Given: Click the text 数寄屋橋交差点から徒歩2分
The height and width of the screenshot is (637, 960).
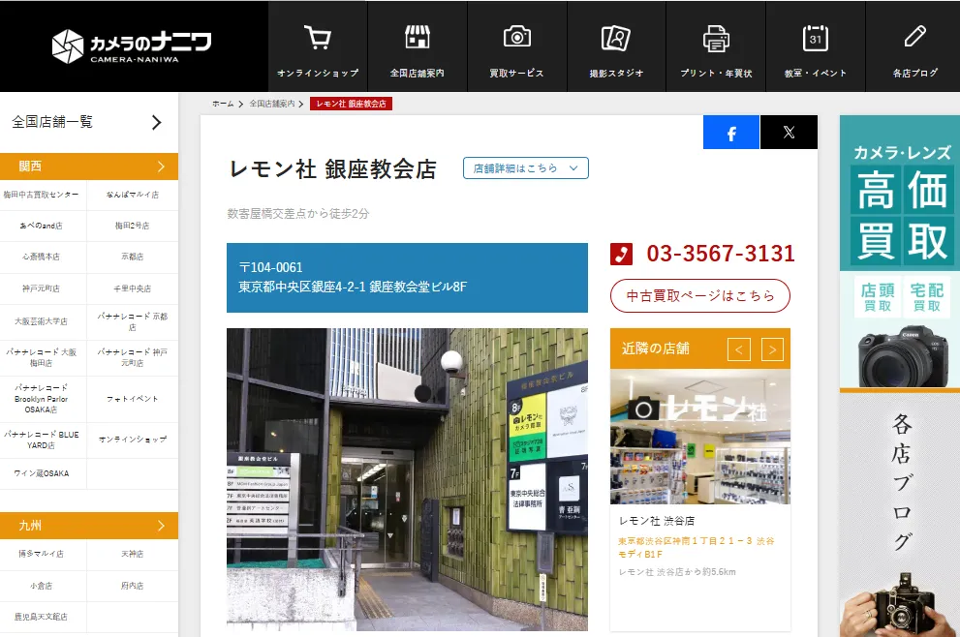Looking at the screenshot, I should (298, 214).
